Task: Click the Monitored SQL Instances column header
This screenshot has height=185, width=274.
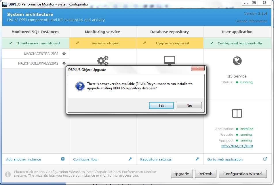Action: pos(35,32)
